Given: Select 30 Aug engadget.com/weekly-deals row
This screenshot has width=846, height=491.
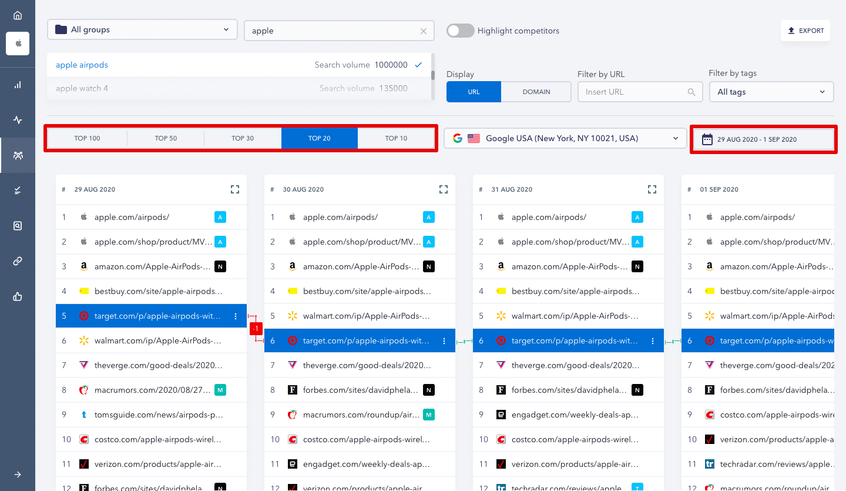Looking at the screenshot, I should tap(360, 464).
